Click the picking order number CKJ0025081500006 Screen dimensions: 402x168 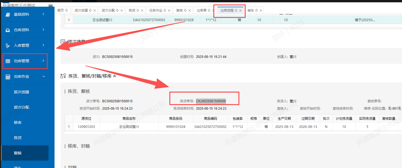[211, 101]
